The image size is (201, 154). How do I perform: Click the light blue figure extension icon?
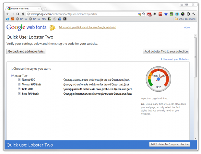pyautogui.click(x=177, y=14)
